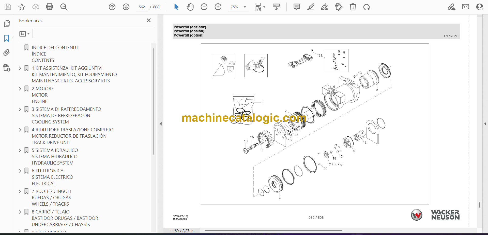Go to previous page arrow
Screen dimensions: 488x235
pyautogui.click(x=112, y=7)
